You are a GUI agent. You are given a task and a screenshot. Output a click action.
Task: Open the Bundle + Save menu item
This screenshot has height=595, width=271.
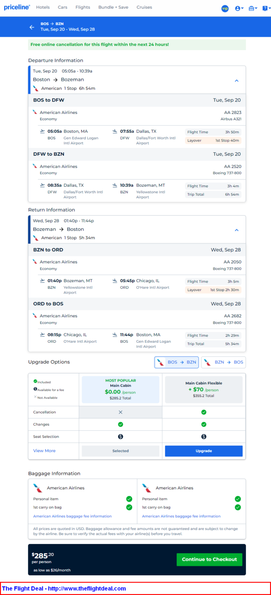click(113, 7)
